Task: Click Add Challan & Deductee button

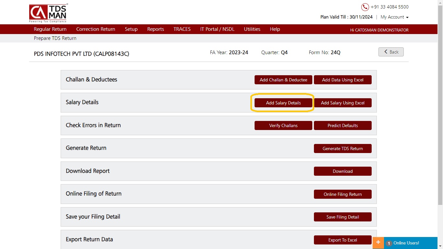Action: (x=283, y=80)
